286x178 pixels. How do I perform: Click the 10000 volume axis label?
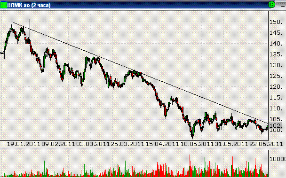tap(278, 159)
